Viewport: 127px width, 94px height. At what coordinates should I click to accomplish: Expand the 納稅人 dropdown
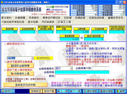(x=32, y=58)
